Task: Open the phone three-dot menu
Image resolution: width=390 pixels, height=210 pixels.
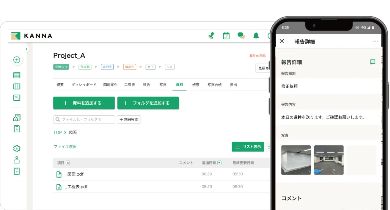Action: pos(376,41)
